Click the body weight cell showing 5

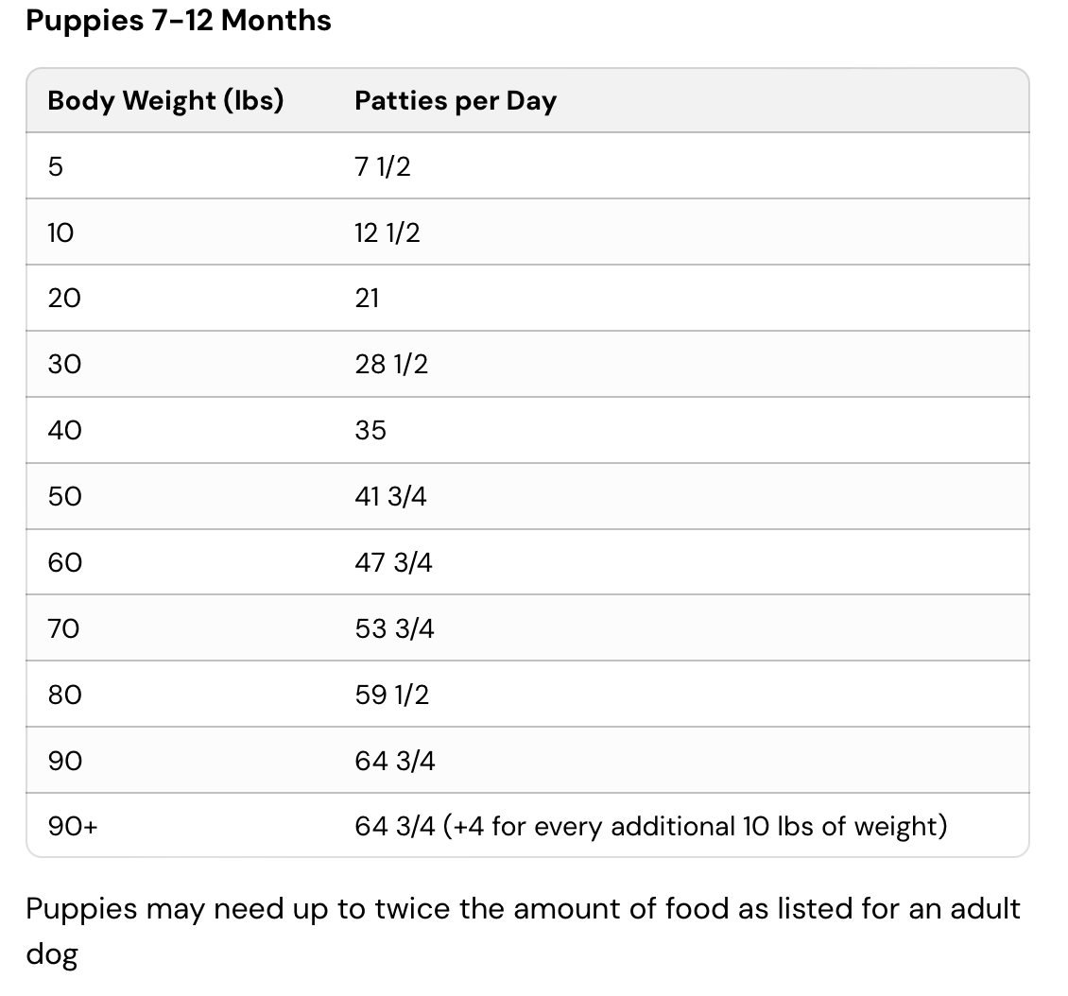click(x=55, y=166)
